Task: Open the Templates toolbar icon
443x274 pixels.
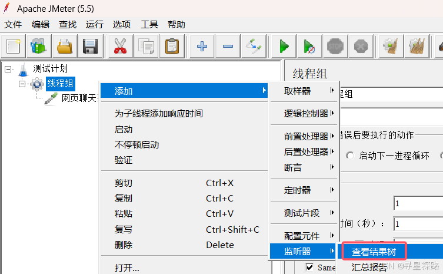Action: tap(39, 46)
